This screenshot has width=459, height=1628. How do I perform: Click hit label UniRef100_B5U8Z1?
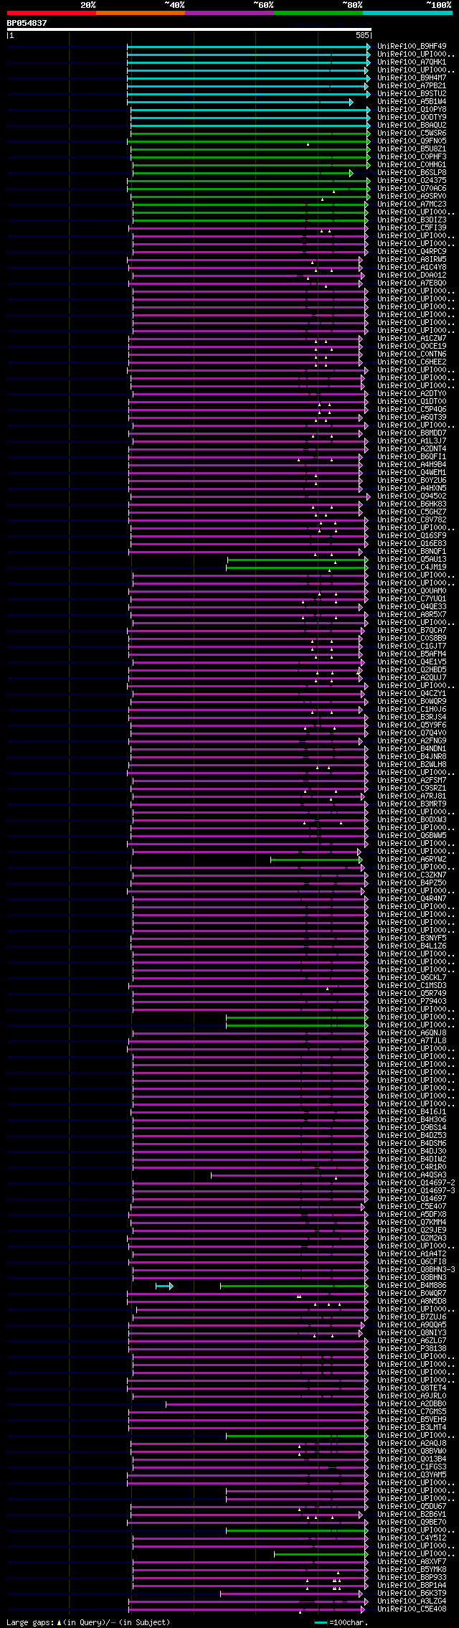tap(412, 149)
